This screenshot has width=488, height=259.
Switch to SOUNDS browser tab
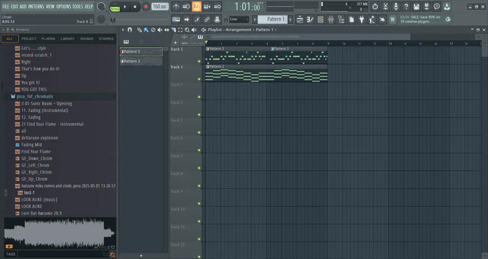click(x=87, y=39)
